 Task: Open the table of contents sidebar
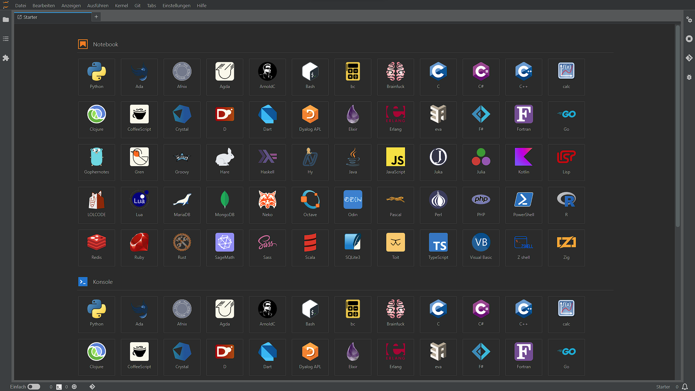6,39
